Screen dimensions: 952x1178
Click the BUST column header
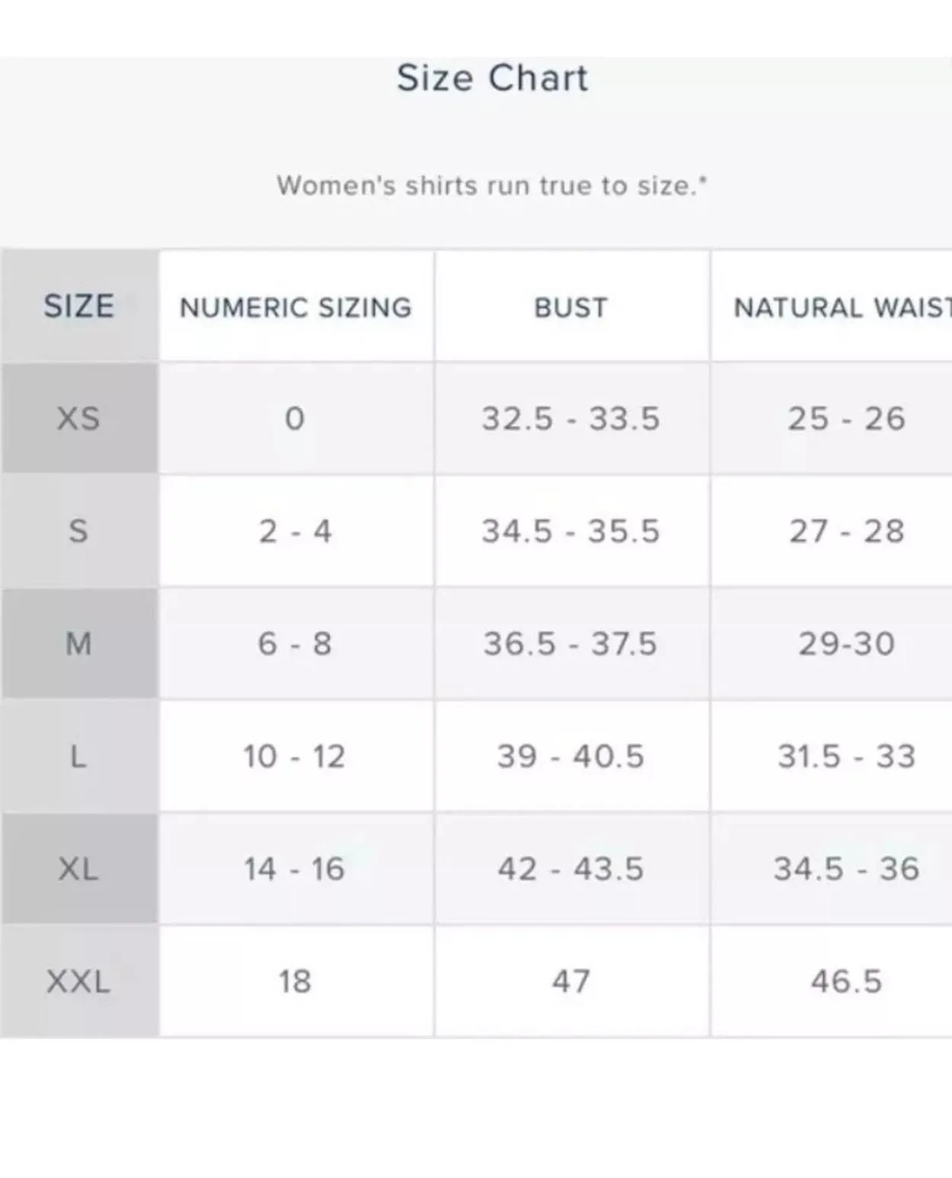point(571,306)
